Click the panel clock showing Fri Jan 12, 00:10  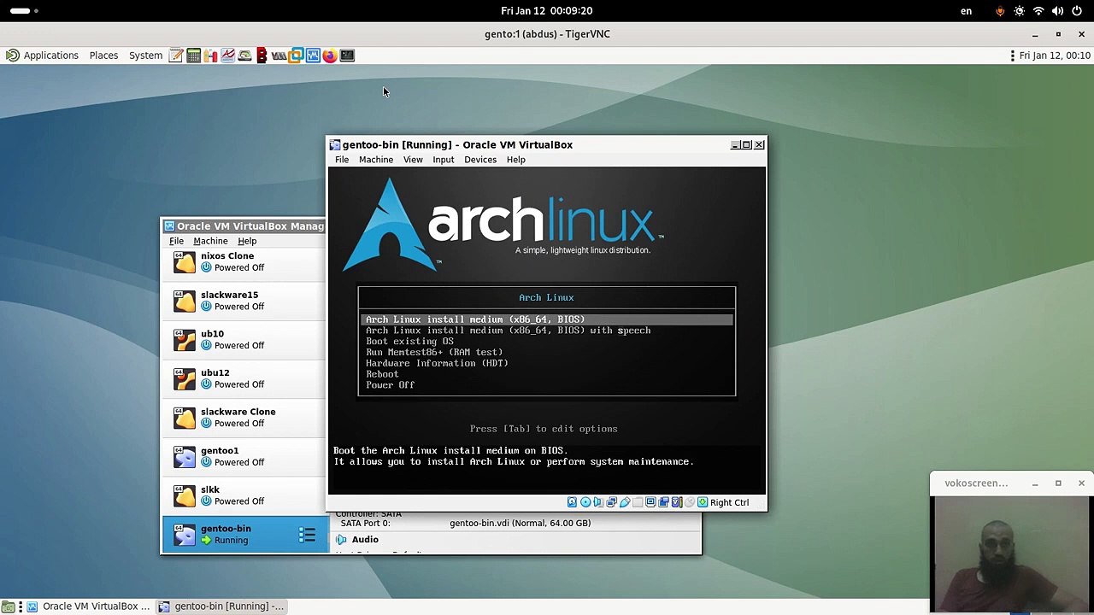(1055, 56)
